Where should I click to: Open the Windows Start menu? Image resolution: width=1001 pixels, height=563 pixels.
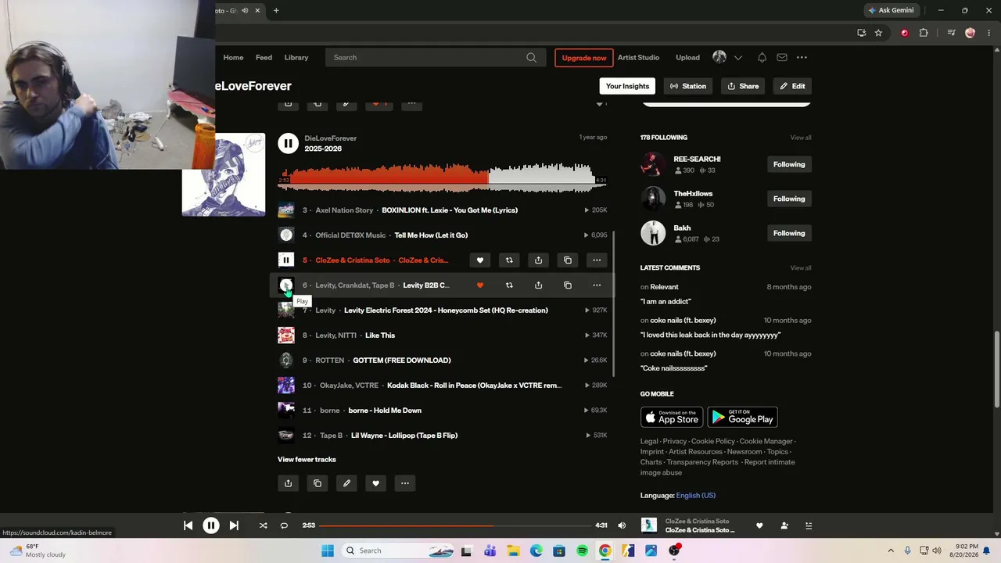328,550
